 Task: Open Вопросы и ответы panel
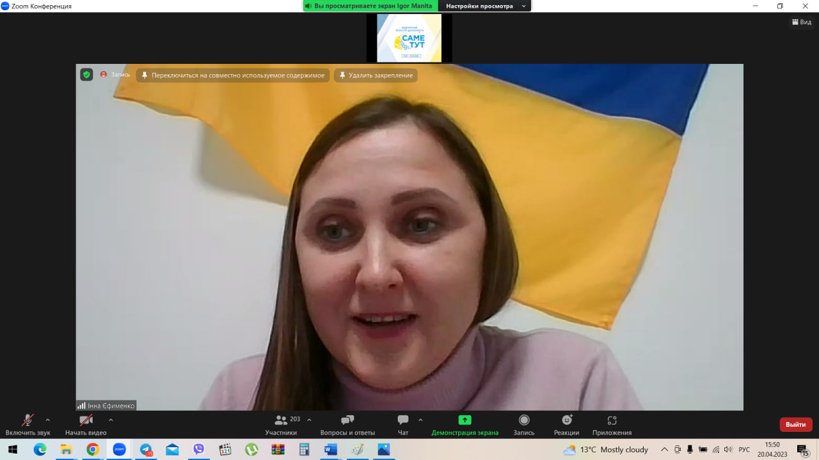(347, 425)
